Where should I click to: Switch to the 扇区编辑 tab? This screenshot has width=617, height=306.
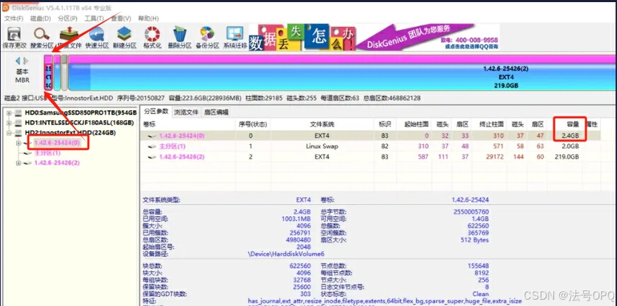(x=216, y=112)
